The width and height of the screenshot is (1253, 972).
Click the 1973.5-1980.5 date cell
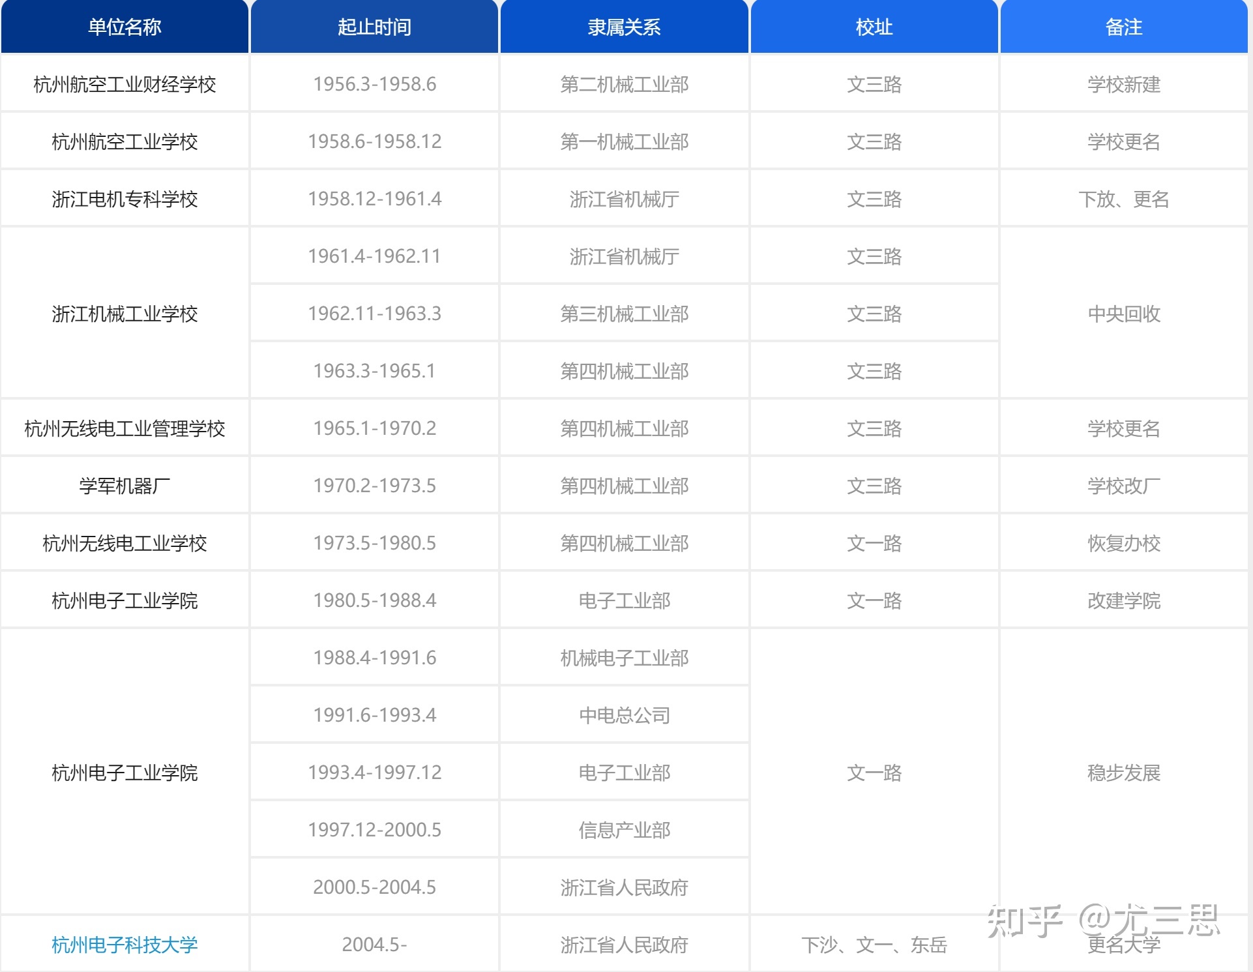pos(374,542)
